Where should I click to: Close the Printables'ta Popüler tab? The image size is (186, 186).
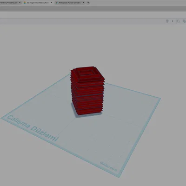83,3
